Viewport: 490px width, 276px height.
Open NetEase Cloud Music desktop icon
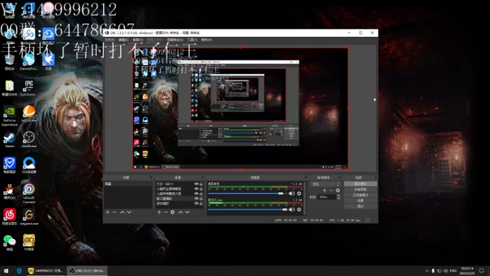click(x=9, y=217)
